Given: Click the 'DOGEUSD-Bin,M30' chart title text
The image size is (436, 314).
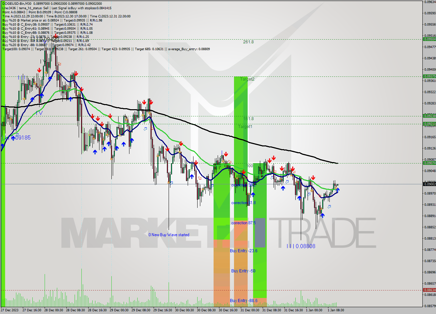Looking at the screenshot, I should click(17, 3).
